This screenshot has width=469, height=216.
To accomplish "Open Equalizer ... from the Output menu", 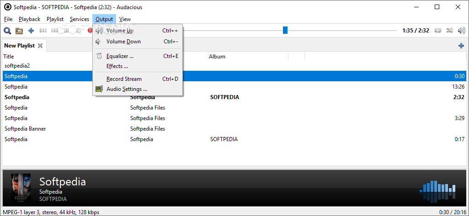I will coord(138,56).
